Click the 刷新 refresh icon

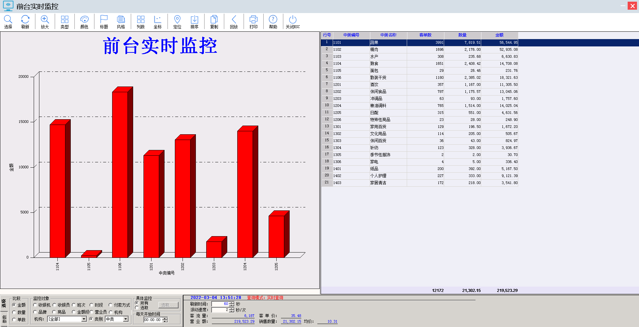click(x=25, y=20)
